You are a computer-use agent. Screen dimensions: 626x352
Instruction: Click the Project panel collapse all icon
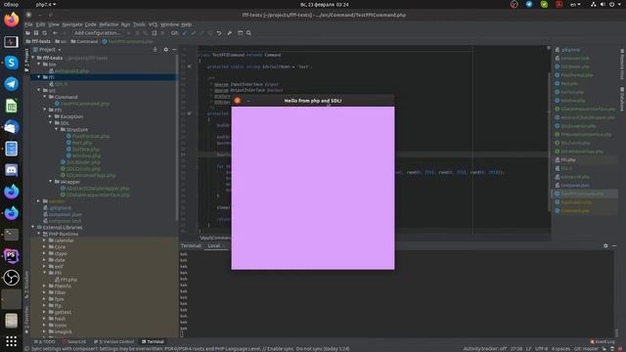[155, 50]
